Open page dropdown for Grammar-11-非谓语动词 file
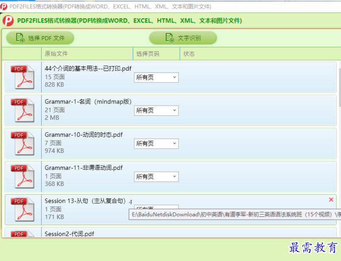This screenshot has width=341, height=261. point(156,177)
